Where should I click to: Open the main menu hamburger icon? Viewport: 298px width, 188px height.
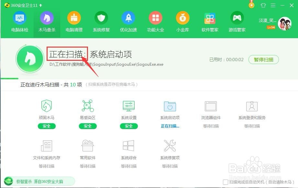pos(273,5)
